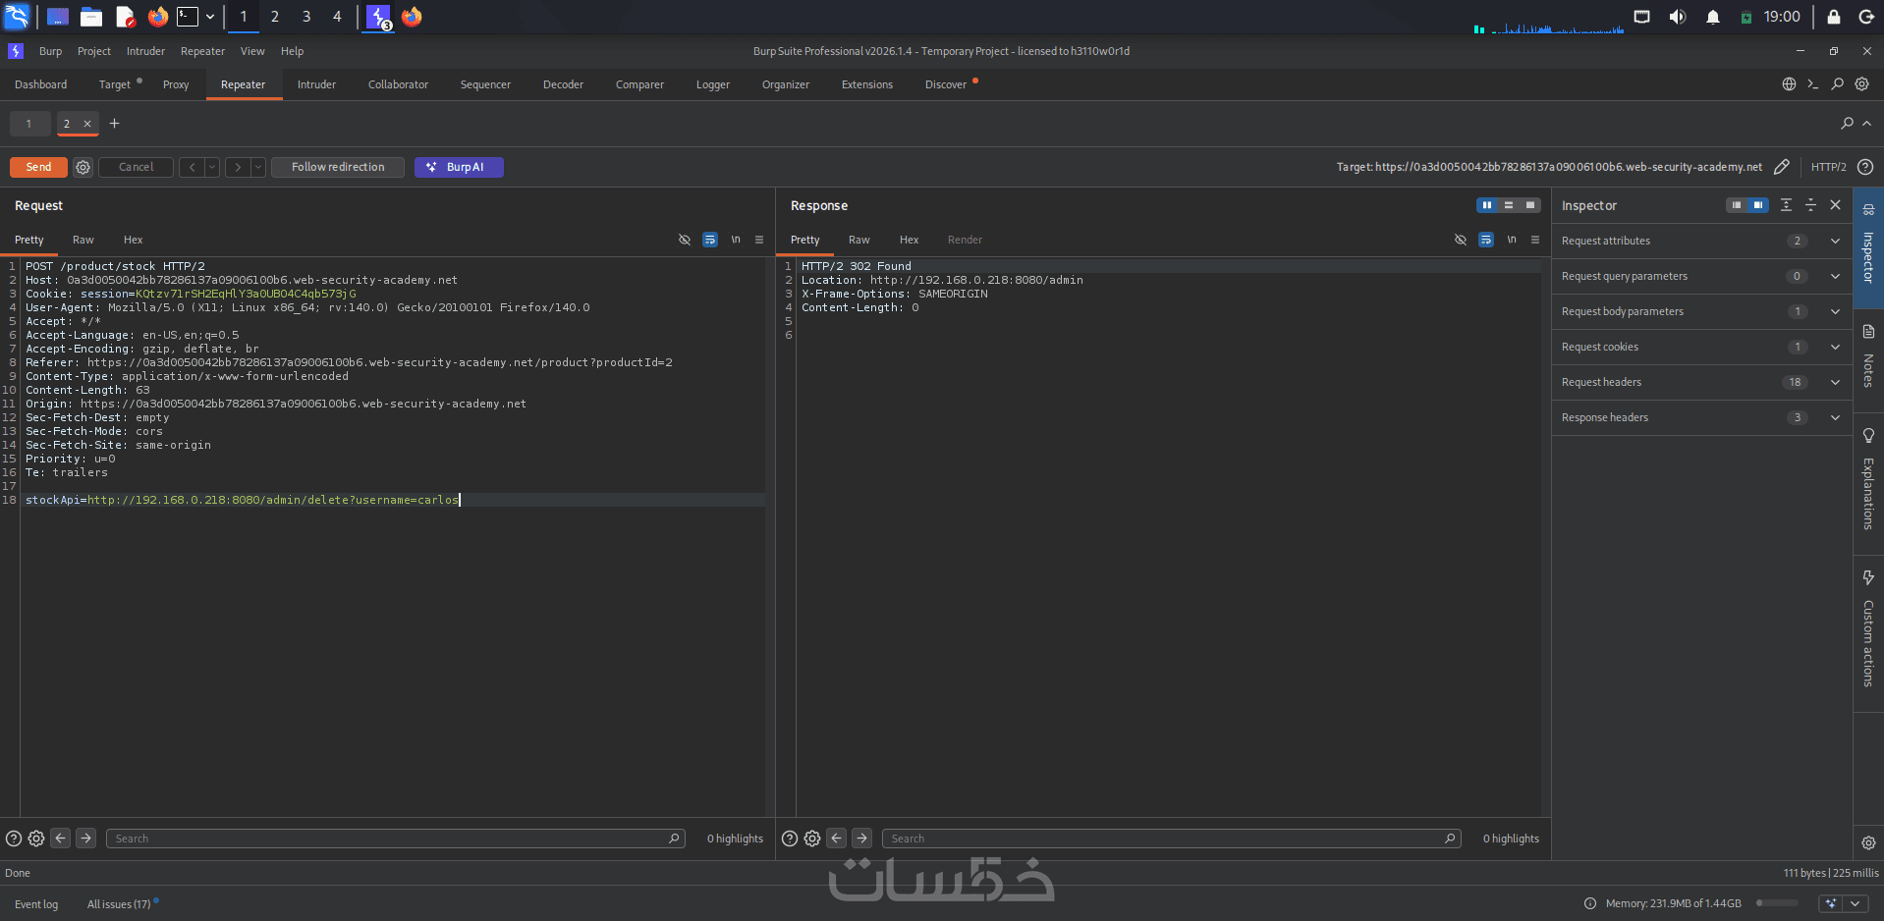Open All issues (17) panel
The height and width of the screenshot is (921, 1884).
click(x=119, y=904)
